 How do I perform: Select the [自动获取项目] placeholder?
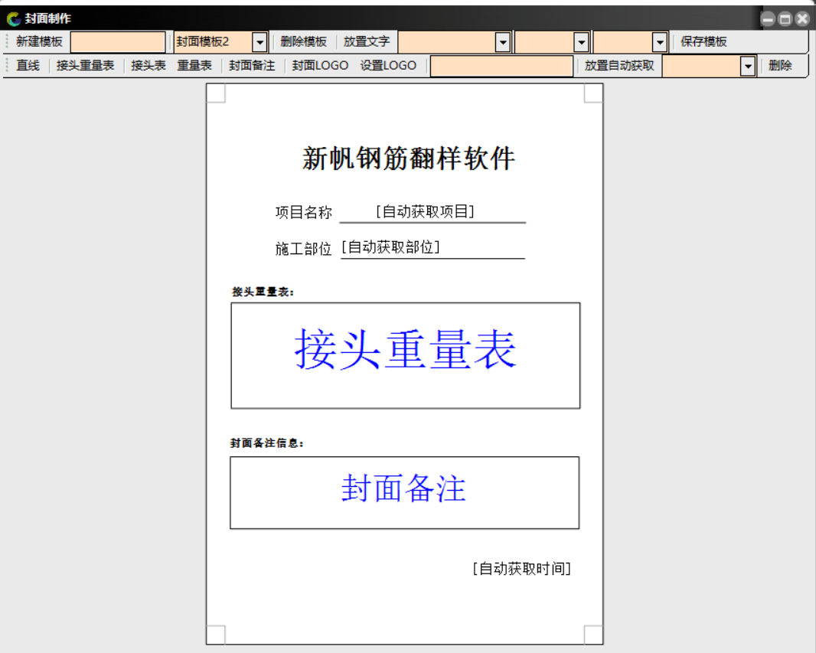[x=425, y=211]
